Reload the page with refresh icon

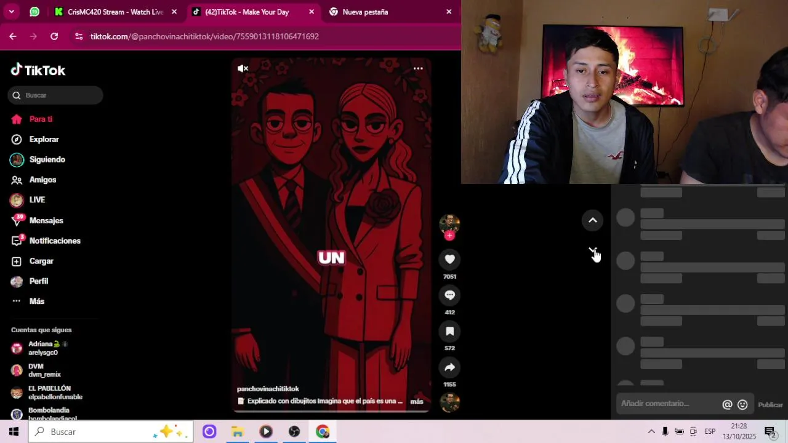[x=54, y=36]
